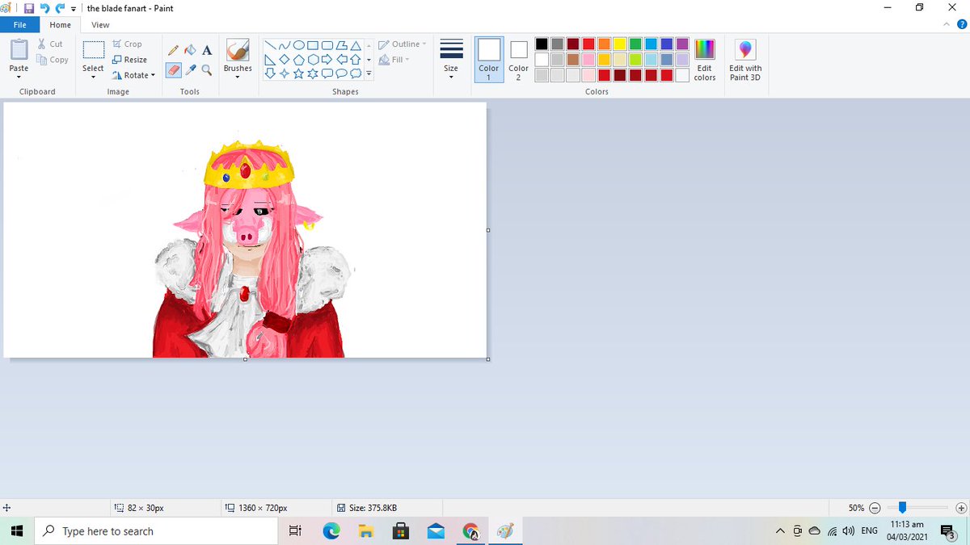The width and height of the screenshot is (970, 545).
Task: Click the zoom in plus button
Action: pos(960,508)
